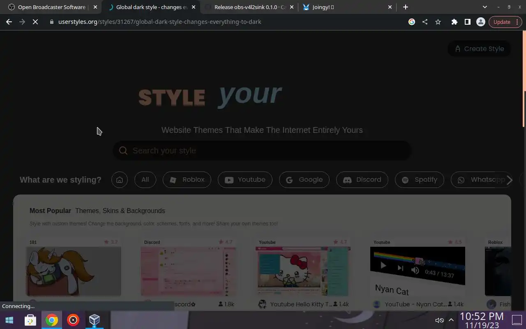This screenshot has width=526, height=329.
Task: Open the Nyan Cat style thumbnail
Action: tap(418, 271)
